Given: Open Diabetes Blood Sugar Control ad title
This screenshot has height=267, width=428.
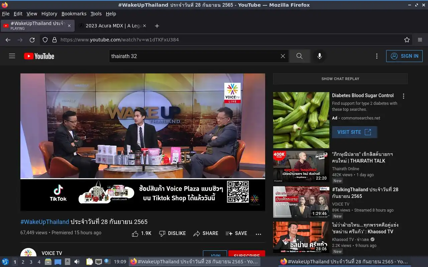Looking at the screenshot, I should (x=363, y=95).
